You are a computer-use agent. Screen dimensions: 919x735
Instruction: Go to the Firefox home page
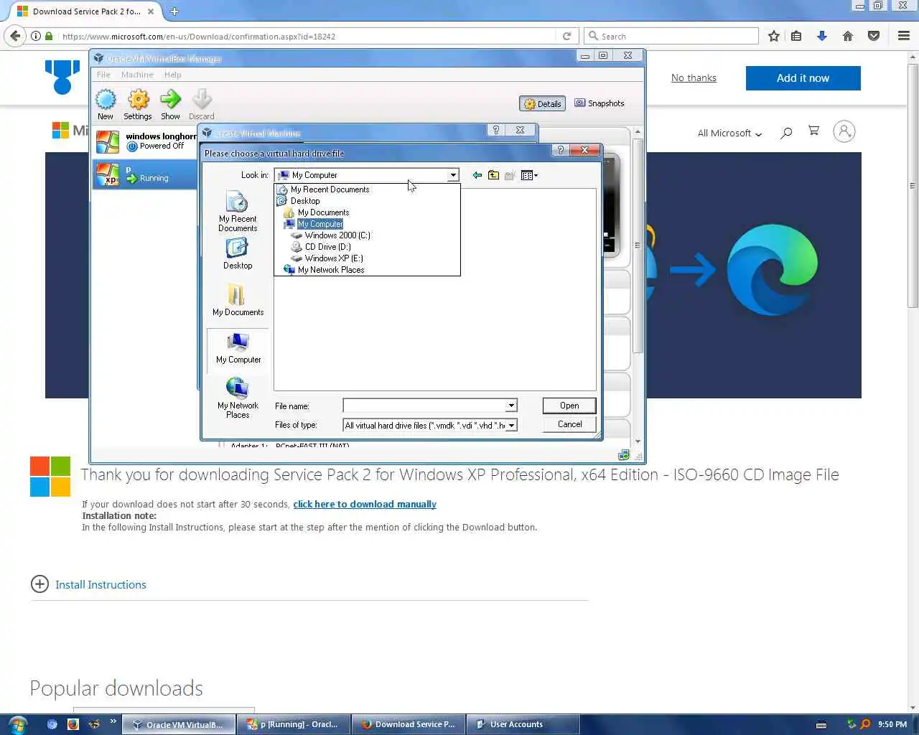pyautogui.click(x=848, y=36)
